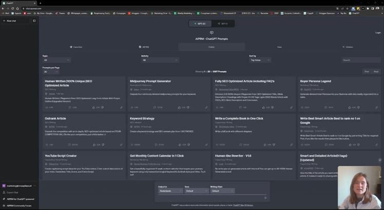Switch to the Favorites tab
The image size is (384, 210).
point(76,47)
